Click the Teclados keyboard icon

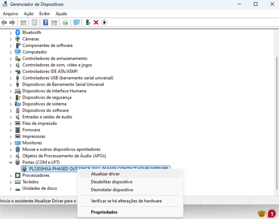18,182
